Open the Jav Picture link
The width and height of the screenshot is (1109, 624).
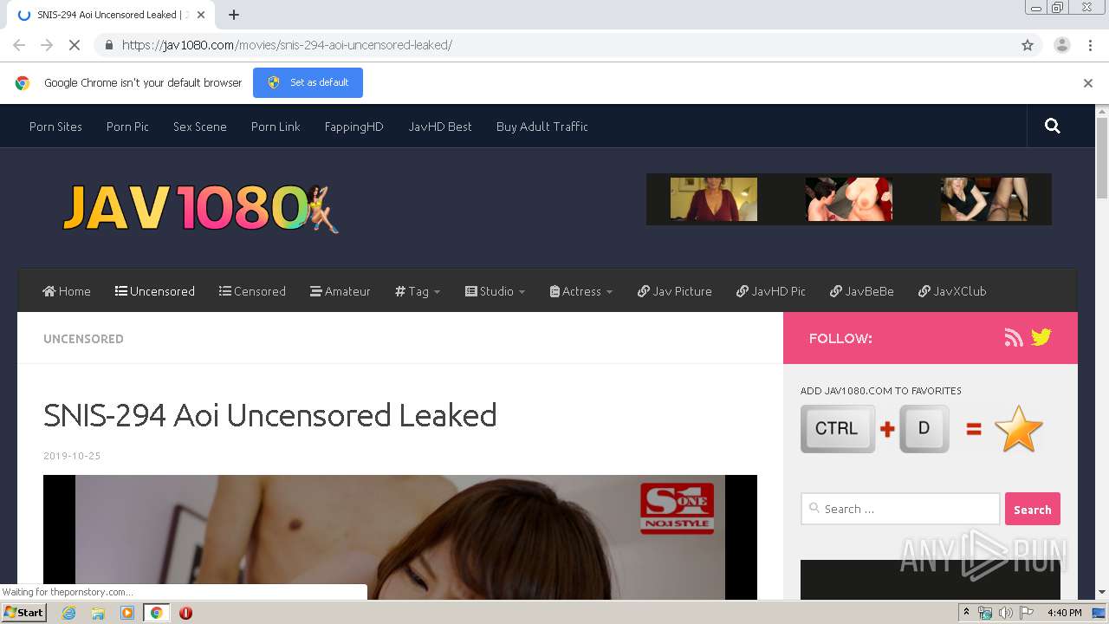pos(675,291)
